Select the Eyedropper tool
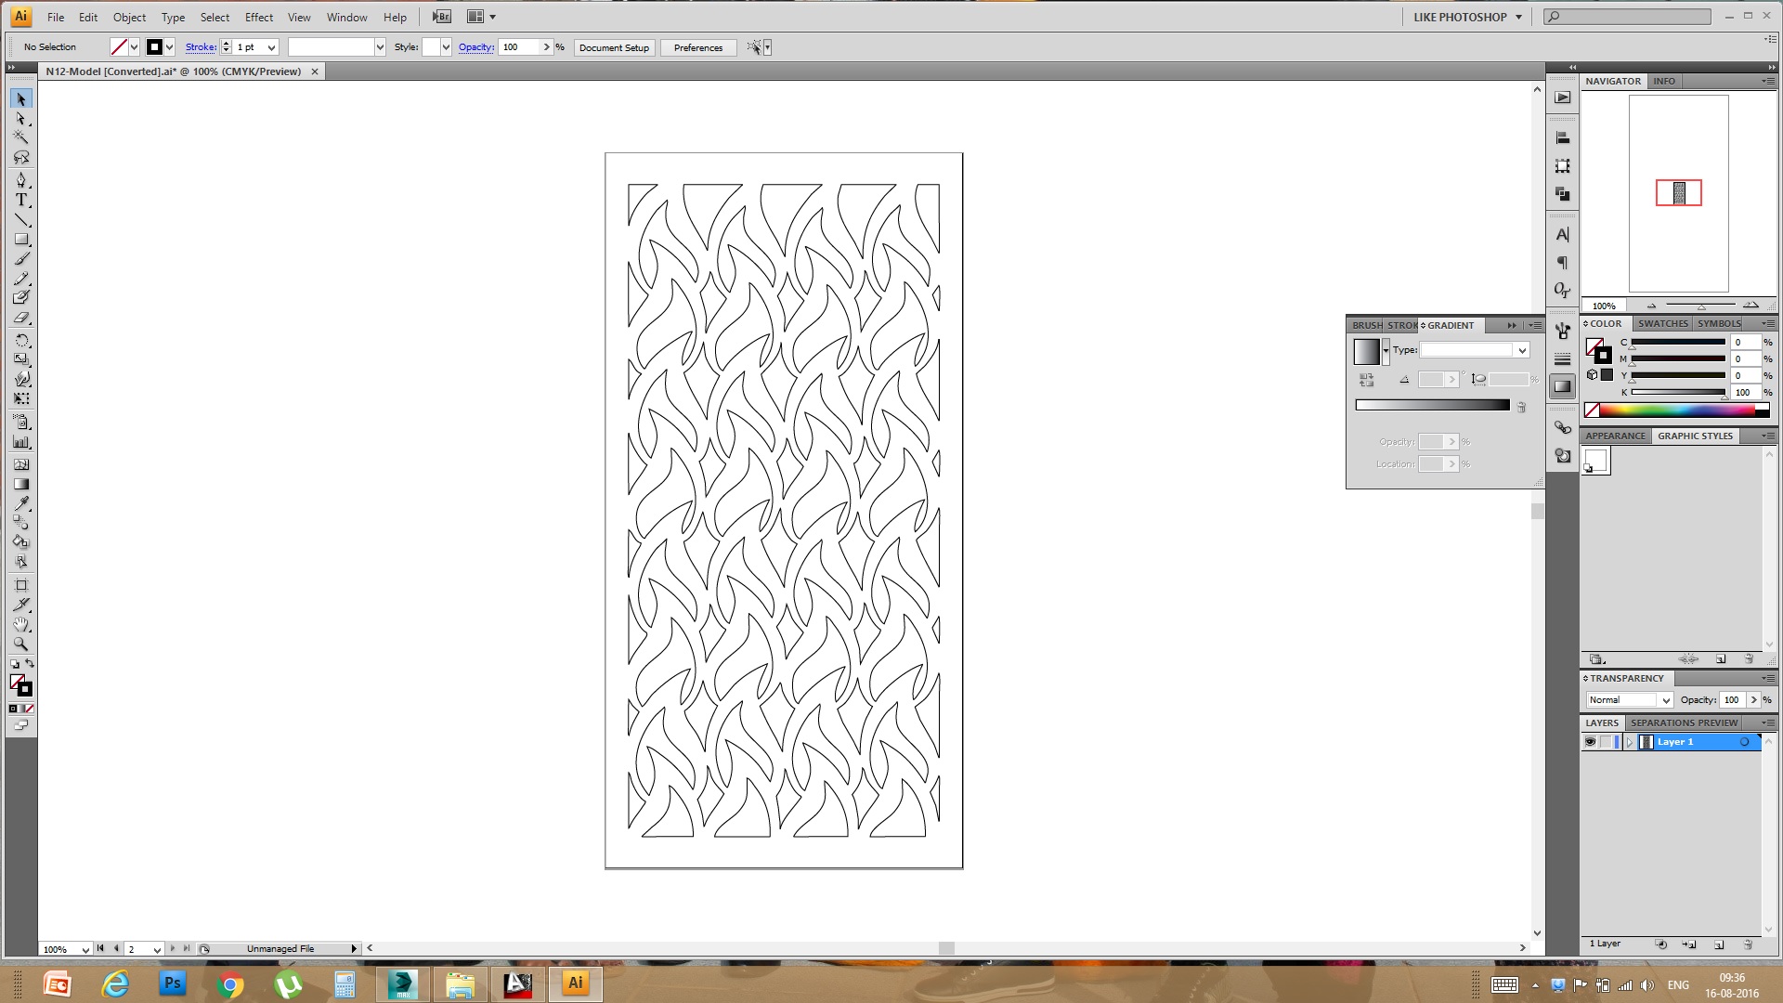This screenshot has height=1003, width=1783. coord(21,503)
